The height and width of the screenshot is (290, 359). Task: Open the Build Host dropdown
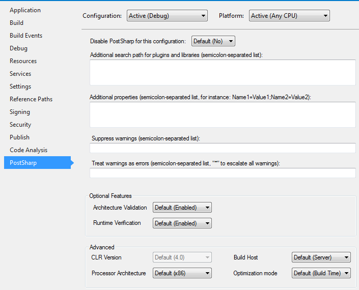tap(321, 258)
